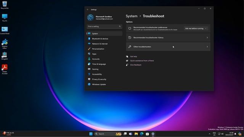Click the System breadcrumb link
This screenshot has height=137, width=244.
click(132, 16)
